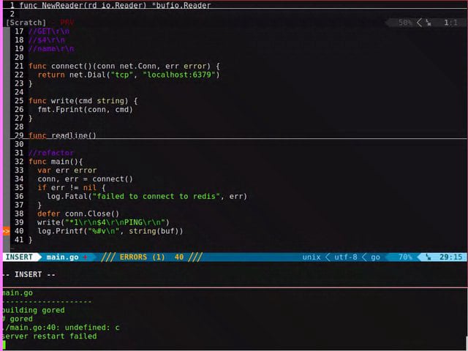
Task: Click the 50% indicator in scratch status line
Action: pyautogui.click(x=405, y=23)
